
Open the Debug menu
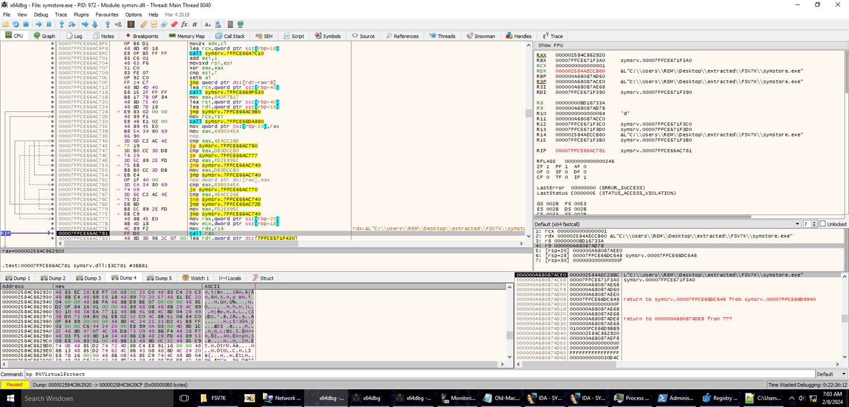click(x=41, y=14)
